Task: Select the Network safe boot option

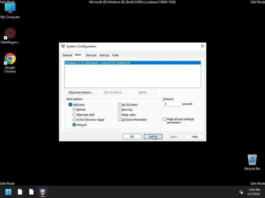Action: (74, 125)
